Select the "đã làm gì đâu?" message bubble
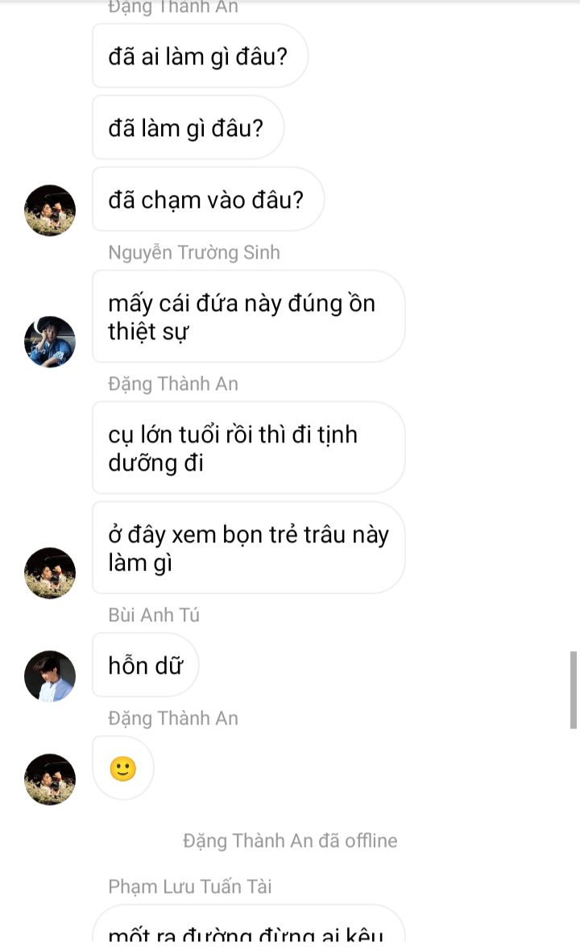Screen dimensions: 580x947 click(x=188, y=127)
